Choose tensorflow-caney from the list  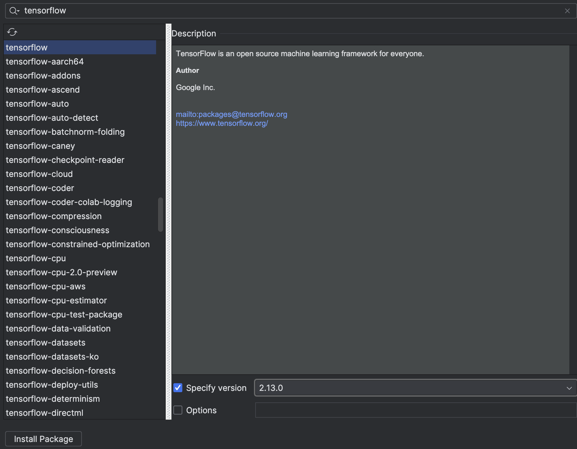(x=80, y=146)
